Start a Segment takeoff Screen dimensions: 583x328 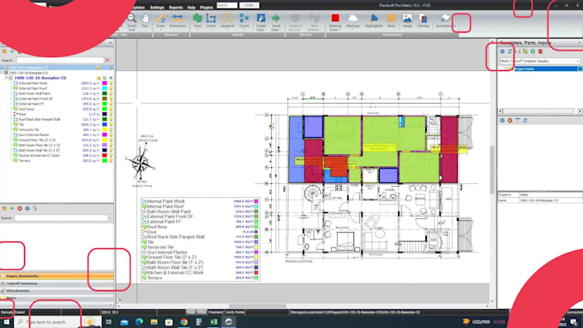[x=227, y=21]
